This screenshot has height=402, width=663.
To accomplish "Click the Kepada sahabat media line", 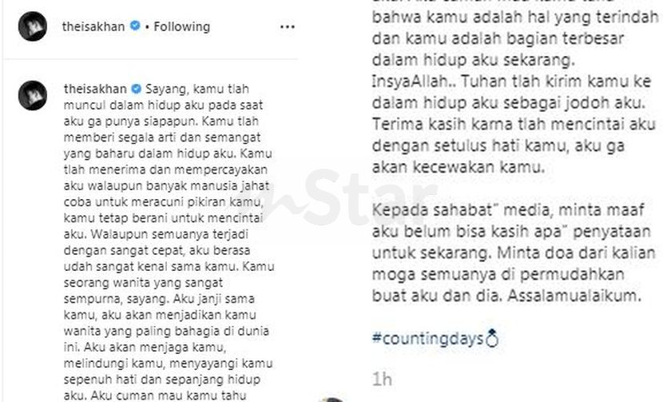I will coord(508,210).
